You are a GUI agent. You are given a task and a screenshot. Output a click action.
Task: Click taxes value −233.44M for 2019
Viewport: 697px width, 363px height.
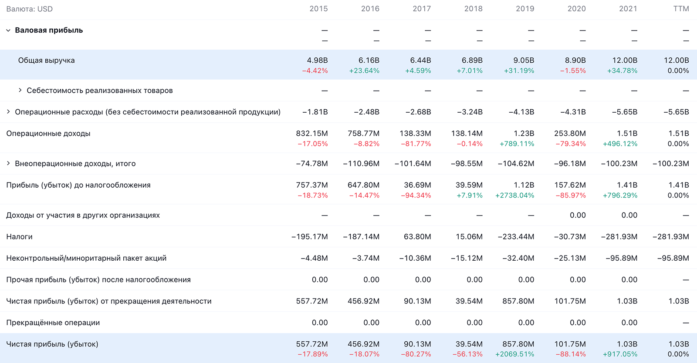pyautogui.click(x=516, y=237)
